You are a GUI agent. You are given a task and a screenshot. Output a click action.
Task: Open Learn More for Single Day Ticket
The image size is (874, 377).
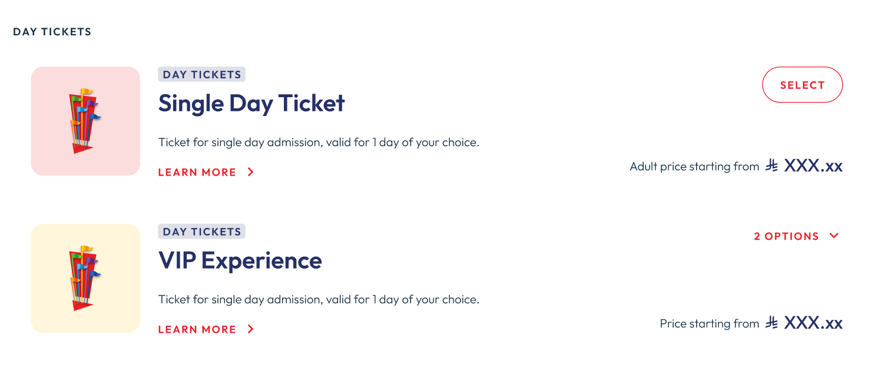pos(197,173)
